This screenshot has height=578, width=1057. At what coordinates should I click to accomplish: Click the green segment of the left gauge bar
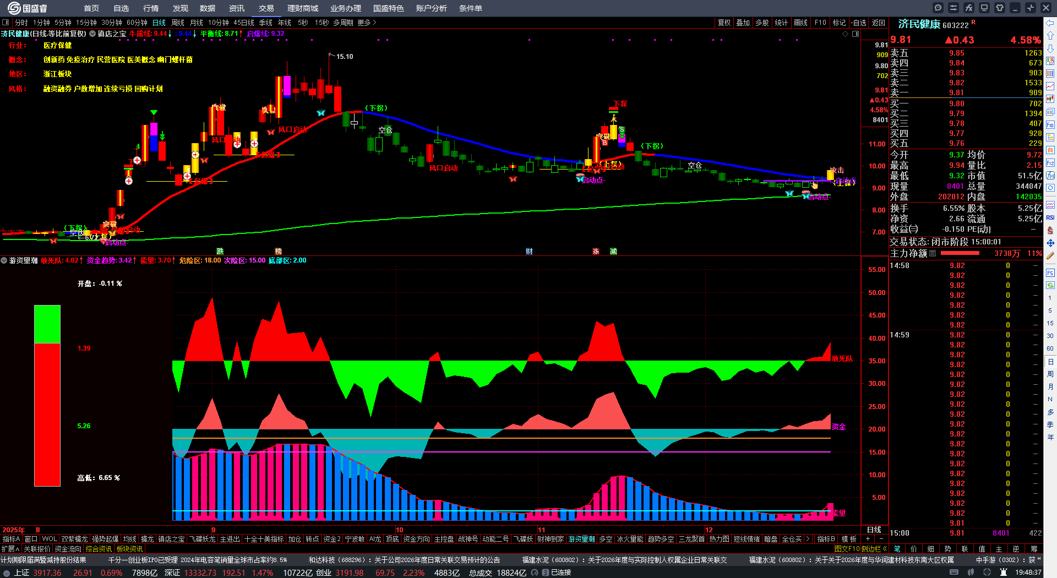[x=47, y=324]
